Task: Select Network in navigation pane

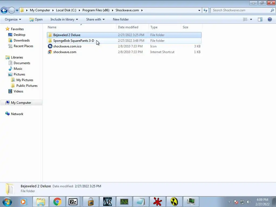Action: point(17,114)
